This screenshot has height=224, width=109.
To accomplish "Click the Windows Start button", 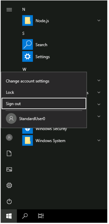I will (9, 216).
